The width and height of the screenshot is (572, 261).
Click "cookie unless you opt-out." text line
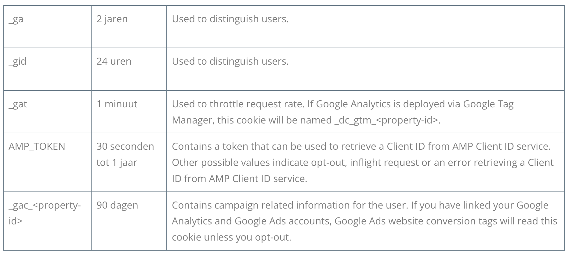(231, 238)
